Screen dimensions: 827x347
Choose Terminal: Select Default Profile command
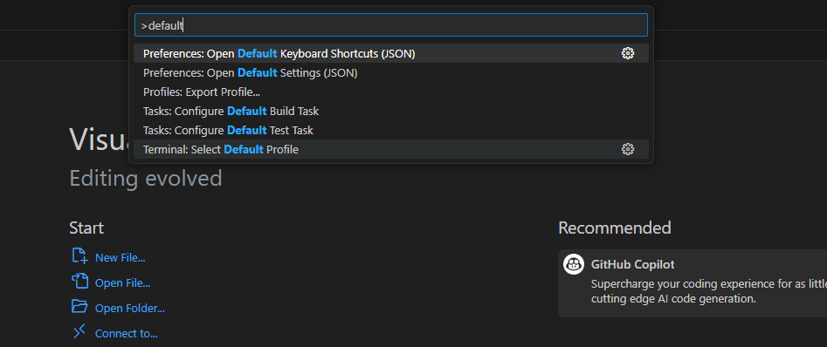391,150
